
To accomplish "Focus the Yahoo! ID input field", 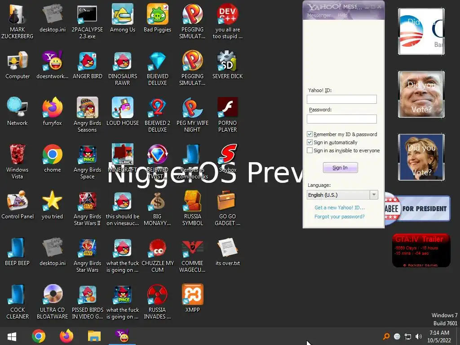I will coord(342,99).
